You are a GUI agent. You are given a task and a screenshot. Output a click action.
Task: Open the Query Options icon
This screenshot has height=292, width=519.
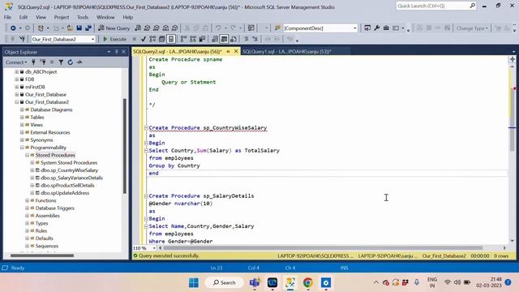tap(162, 39)
